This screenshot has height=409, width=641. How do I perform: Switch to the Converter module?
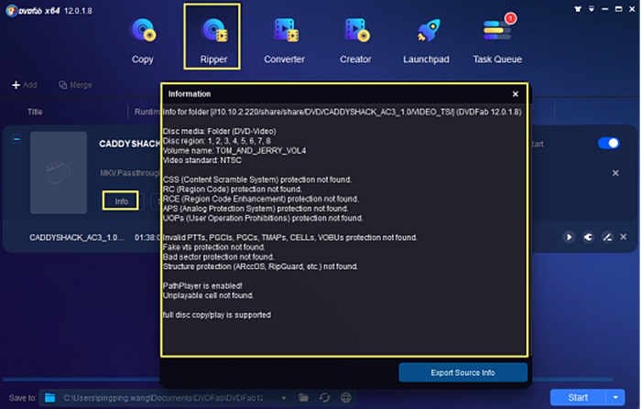(x=284, y=41)
